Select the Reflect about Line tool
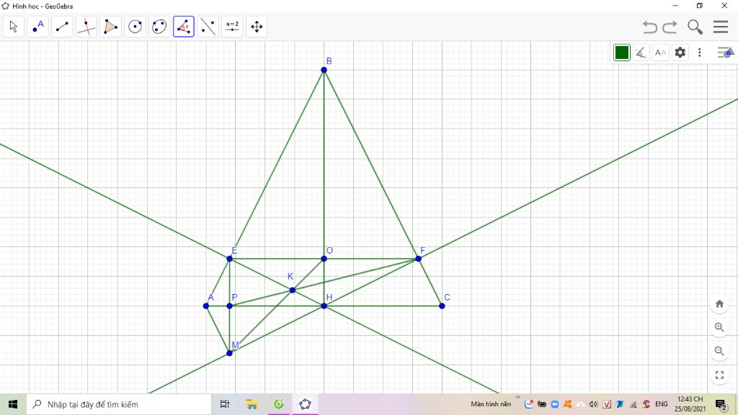Screen dimensions: 738x415 click(x=208, y=27)
